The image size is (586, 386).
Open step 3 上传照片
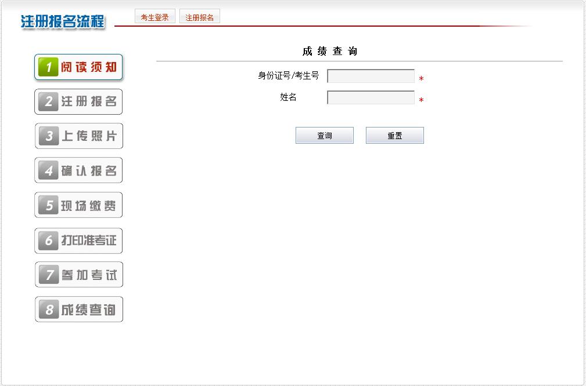click(78, 136)
